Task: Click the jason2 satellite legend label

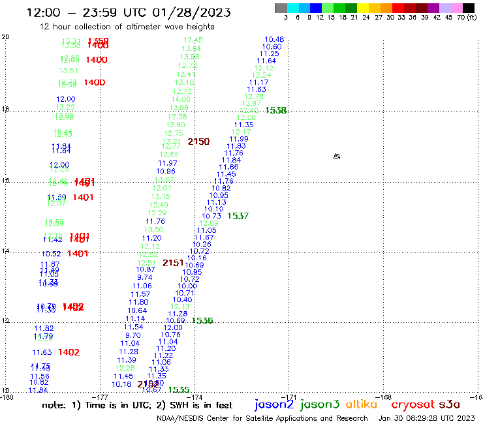Action: click(x=274, y=404)
